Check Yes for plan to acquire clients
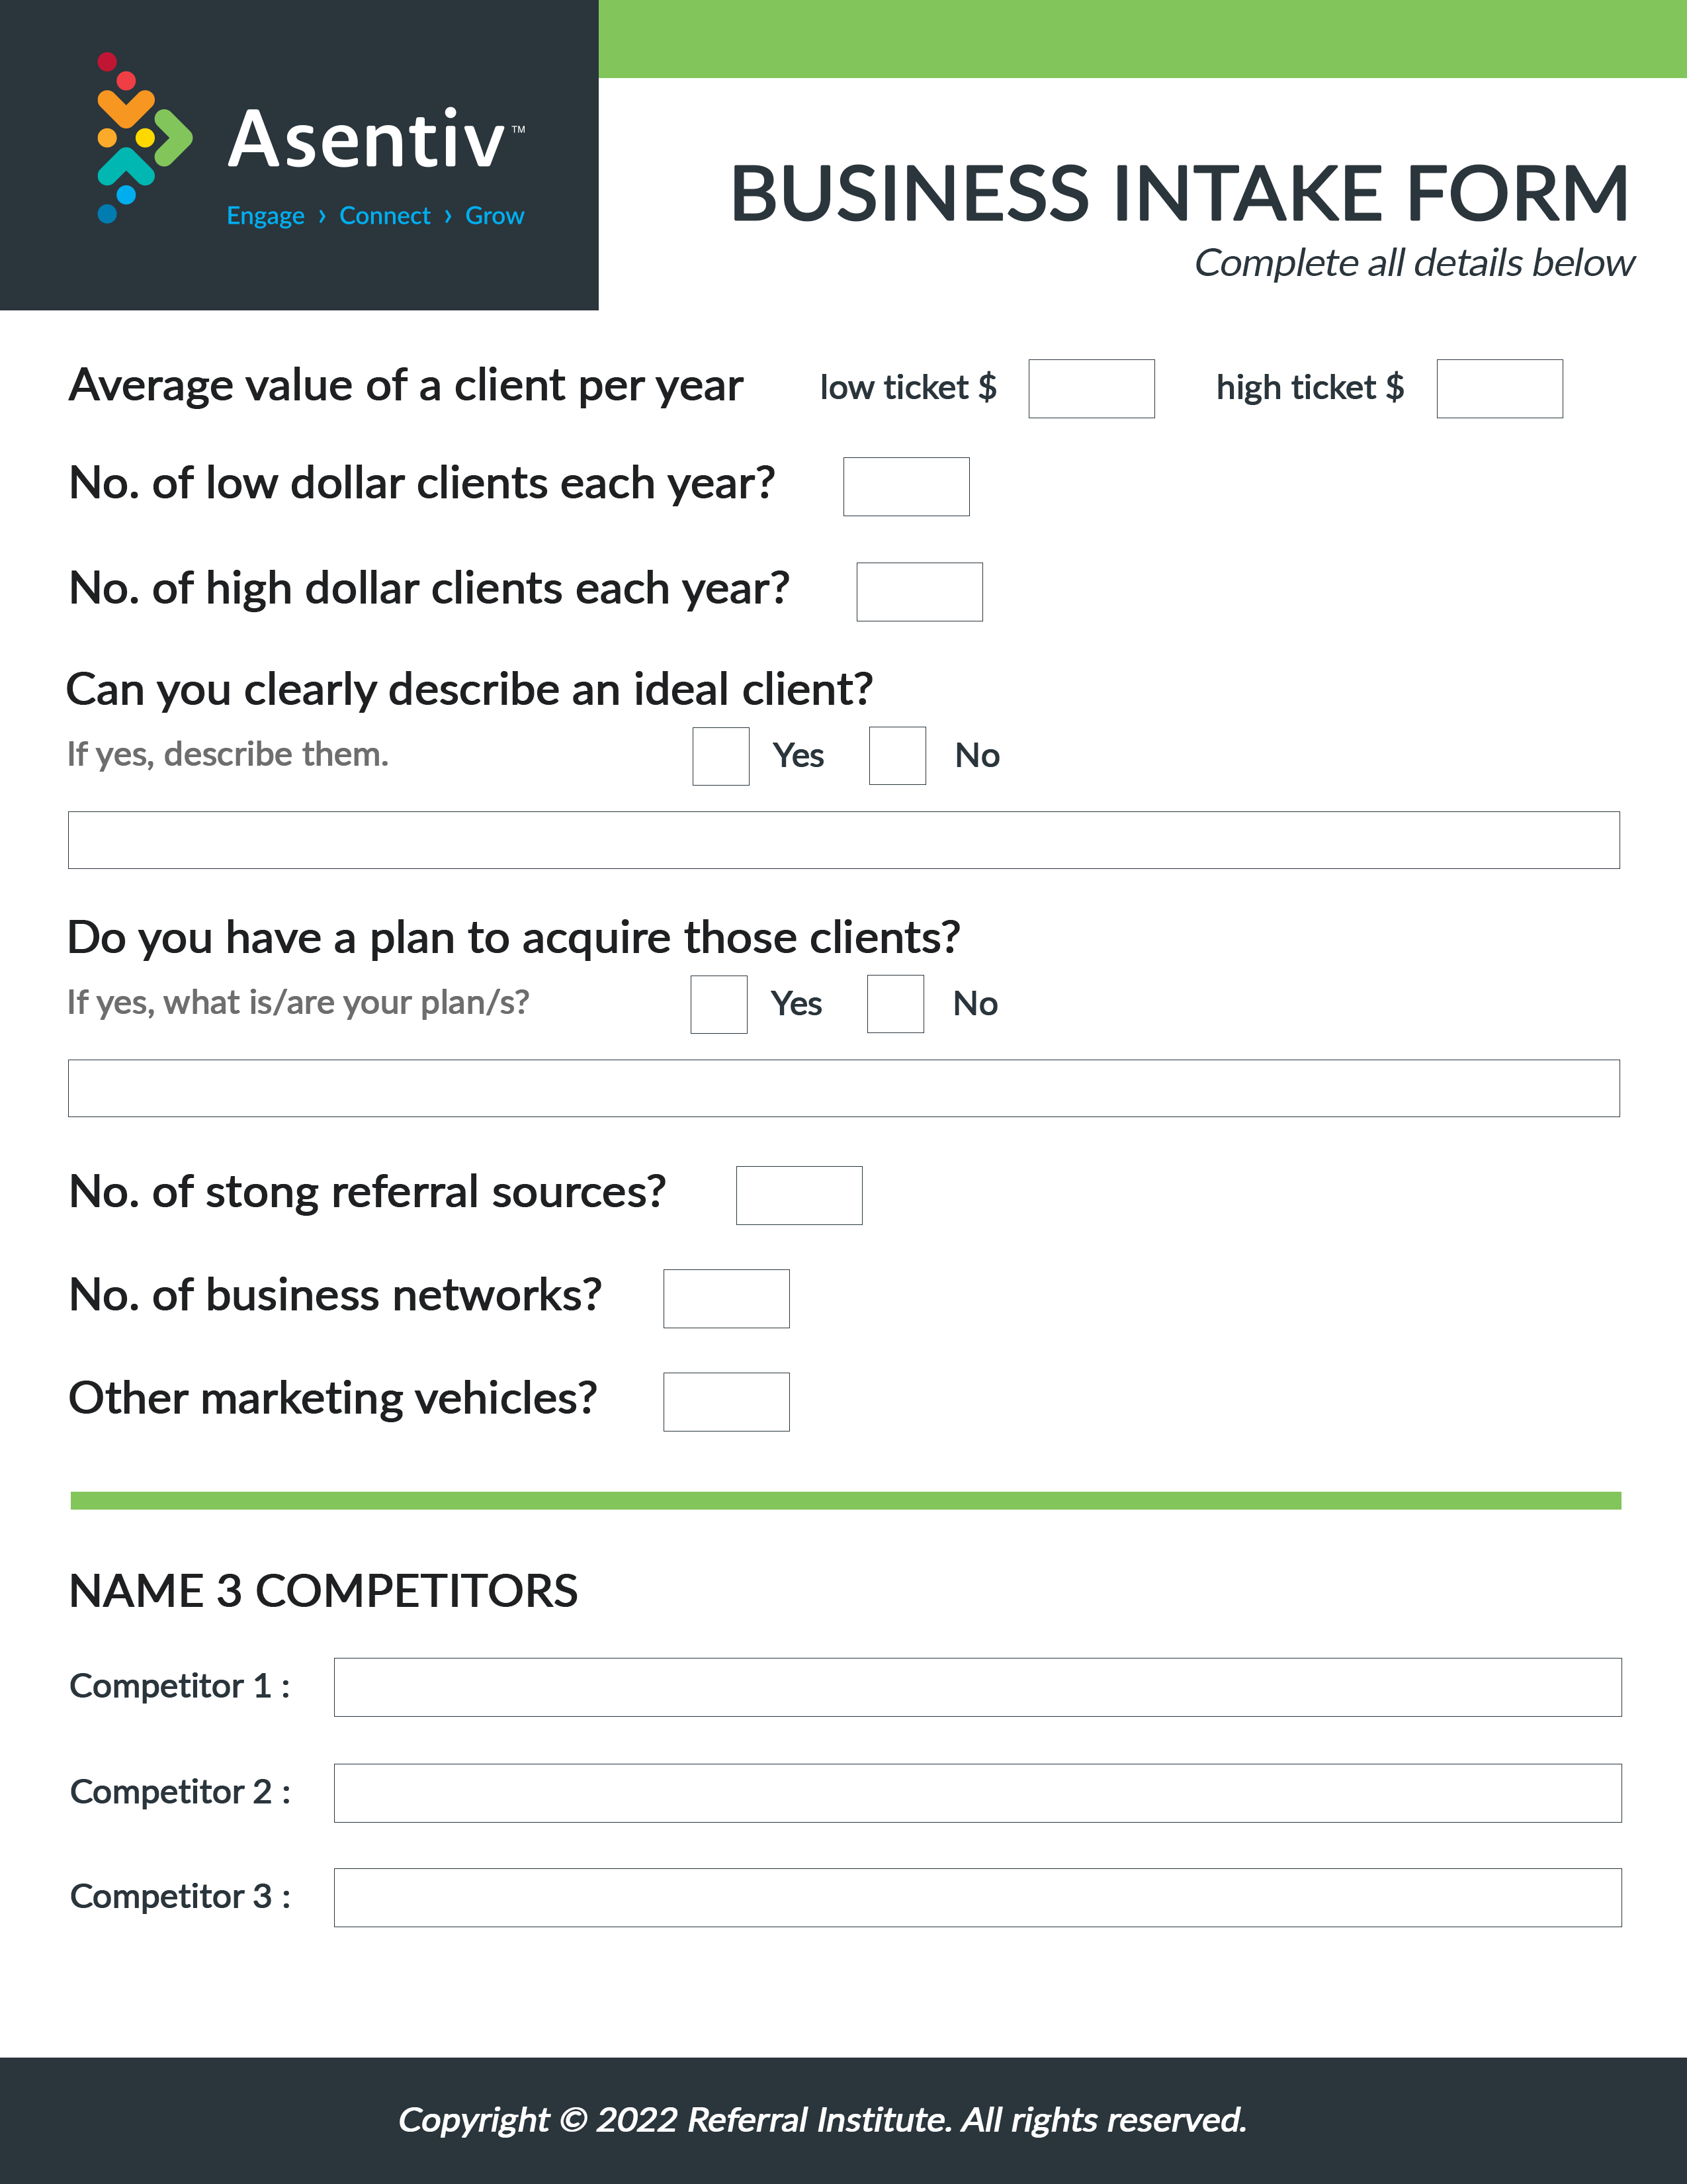1687x2184 pixels. [x=718, y=1004]
